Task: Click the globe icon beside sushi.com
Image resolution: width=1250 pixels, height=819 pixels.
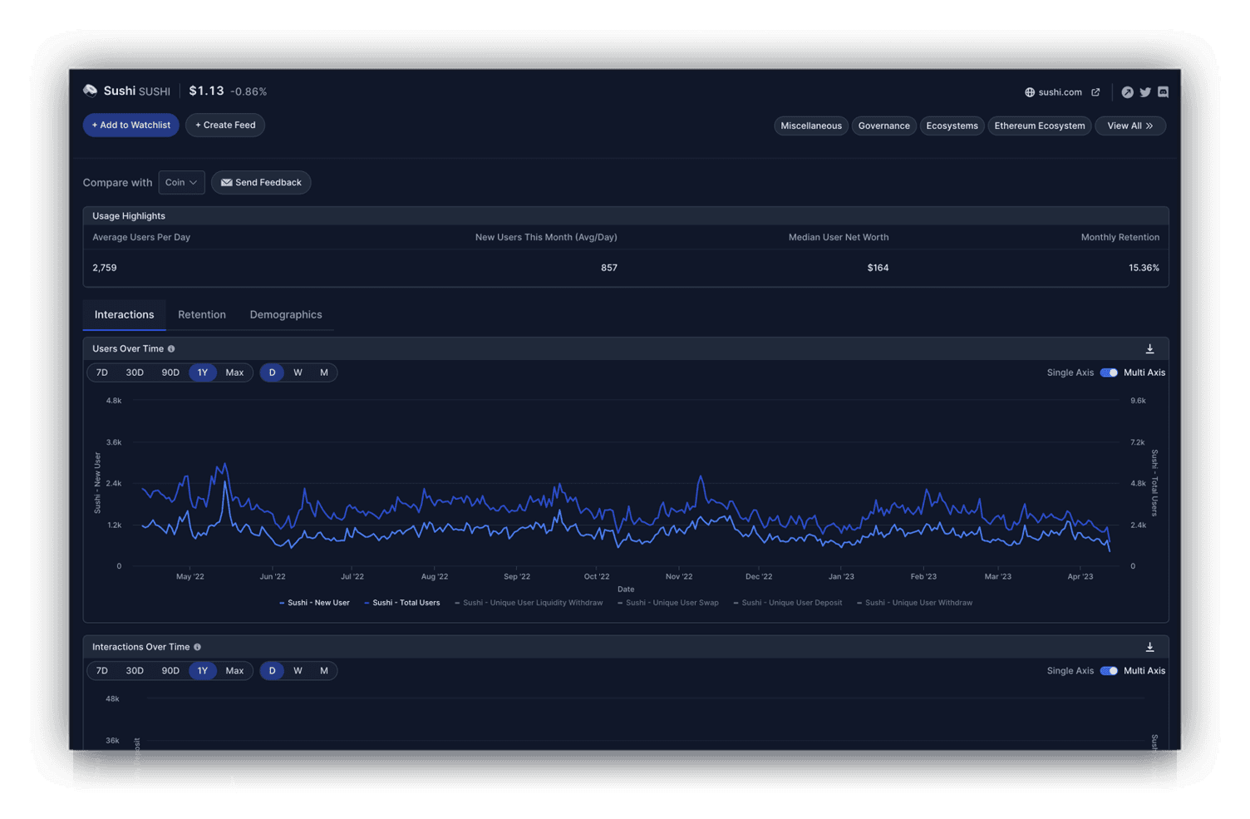Action: [x=1030, y=92]
